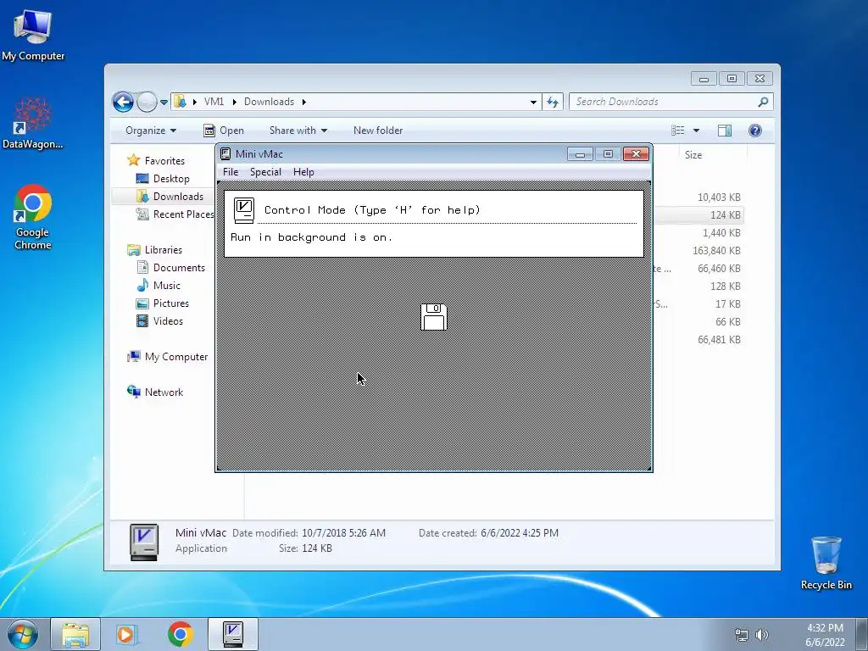Open the Help menu in Mini vMac
The height and width of the screenshot is (651, 868).
(303, 172)
